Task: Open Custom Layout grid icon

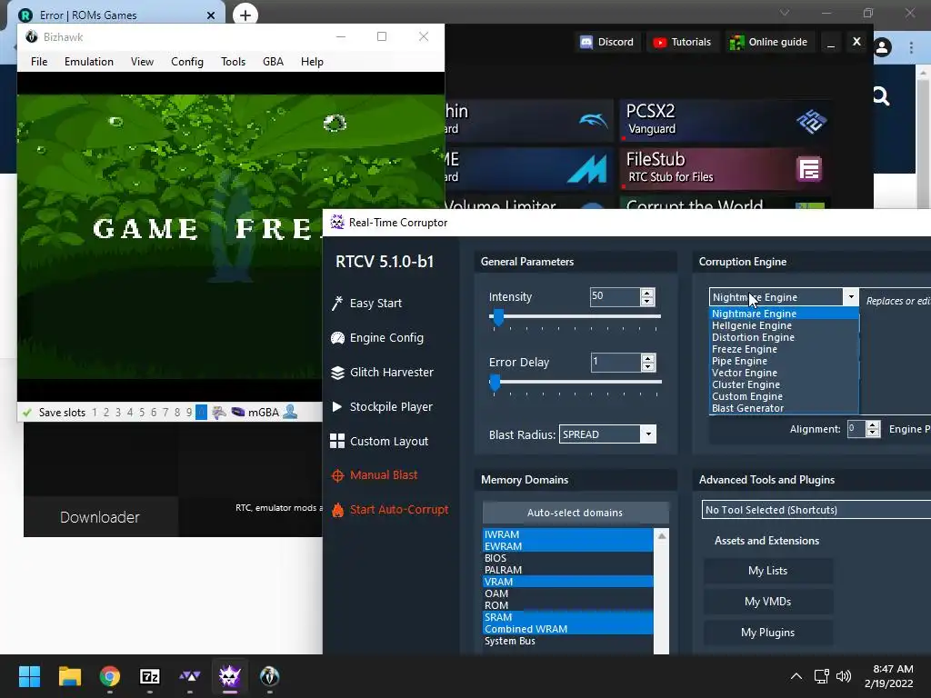Action: [x=337, y=441]
